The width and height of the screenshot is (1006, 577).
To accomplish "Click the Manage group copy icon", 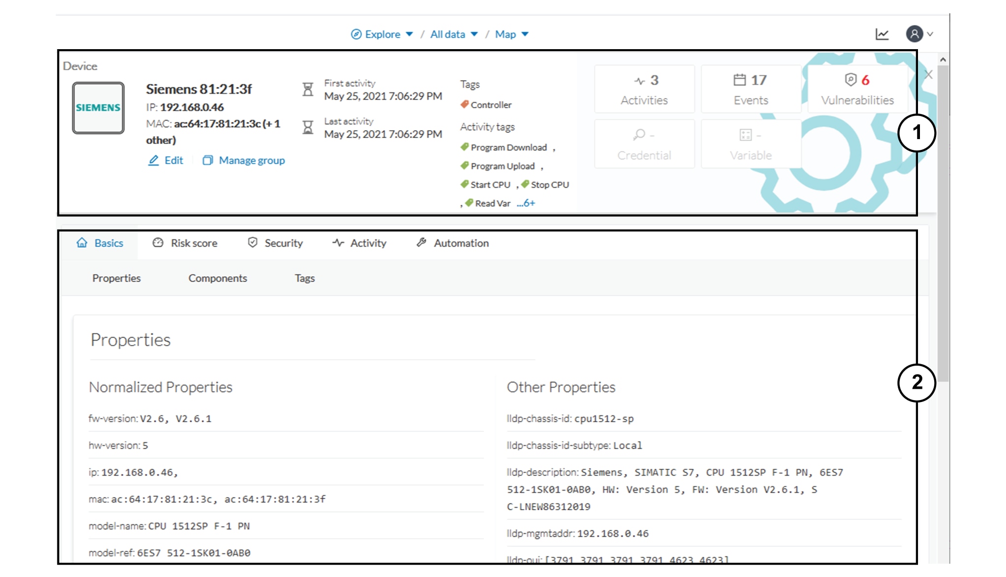I will click(x=208, y=160).
